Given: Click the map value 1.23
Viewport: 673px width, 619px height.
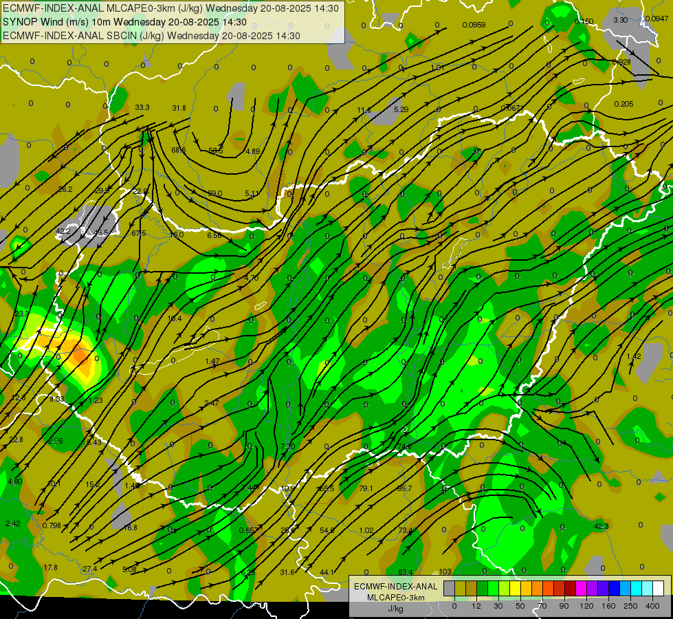Looking at the screenshot, I should 96,400.
